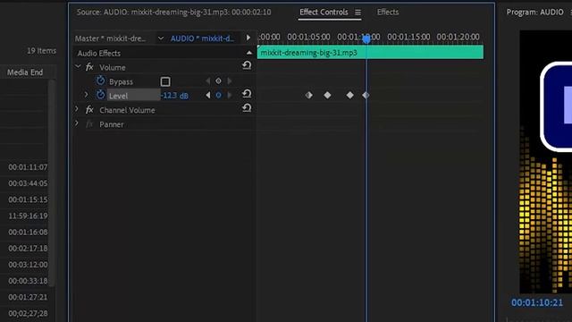Enable the Bypass checkbox
The height and width of the screenshot is (322, 572).
[x=165, y=81]
